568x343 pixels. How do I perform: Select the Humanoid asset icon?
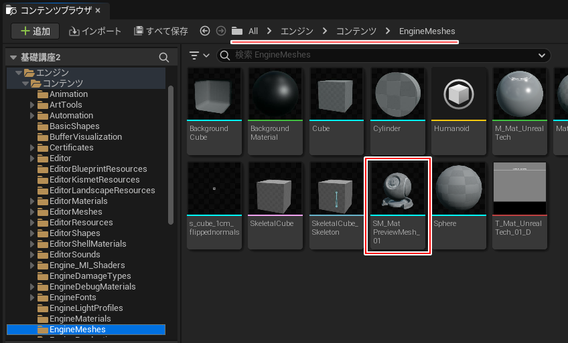click(457, 93)
